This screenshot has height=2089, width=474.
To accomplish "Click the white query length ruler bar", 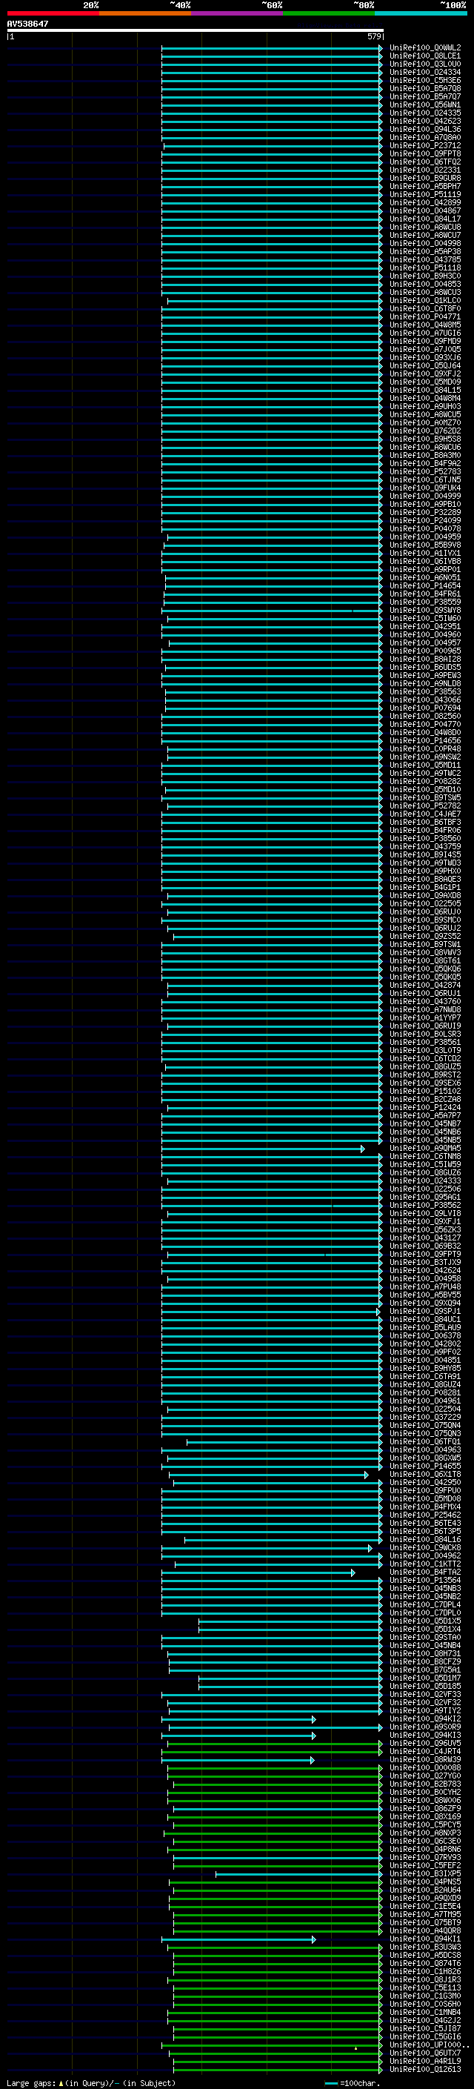I will pos(196,30).
